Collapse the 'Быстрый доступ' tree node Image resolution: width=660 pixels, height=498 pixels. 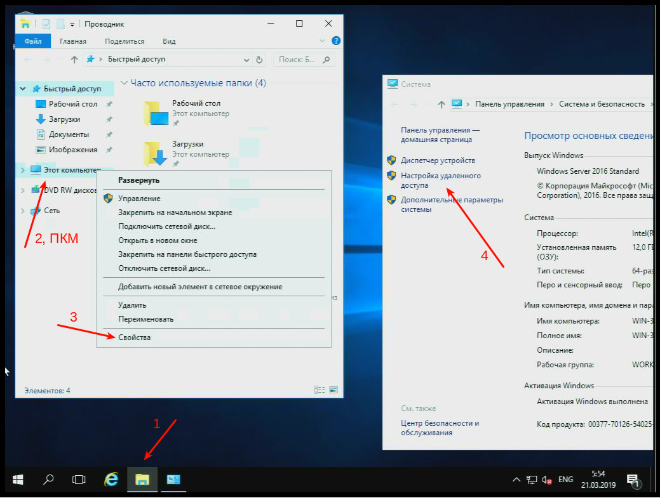[23, 89]
